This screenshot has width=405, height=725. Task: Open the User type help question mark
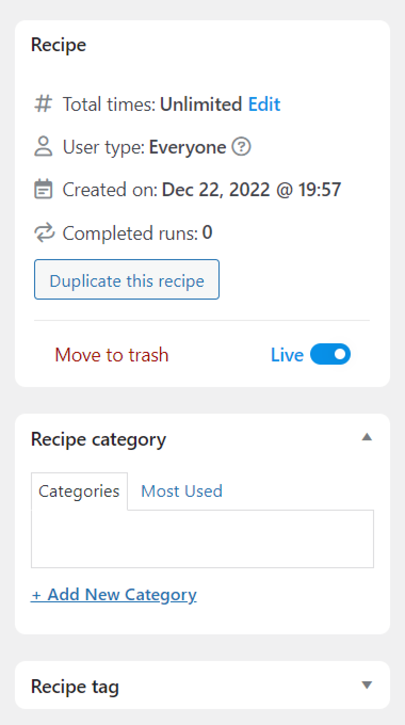pos(241,147)
